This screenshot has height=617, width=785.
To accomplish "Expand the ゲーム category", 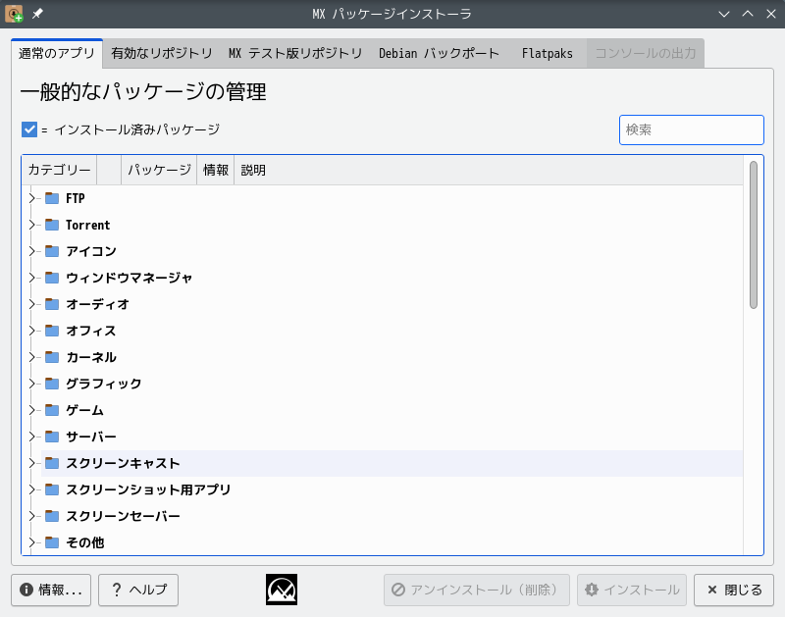I will [x=32, y=410].
